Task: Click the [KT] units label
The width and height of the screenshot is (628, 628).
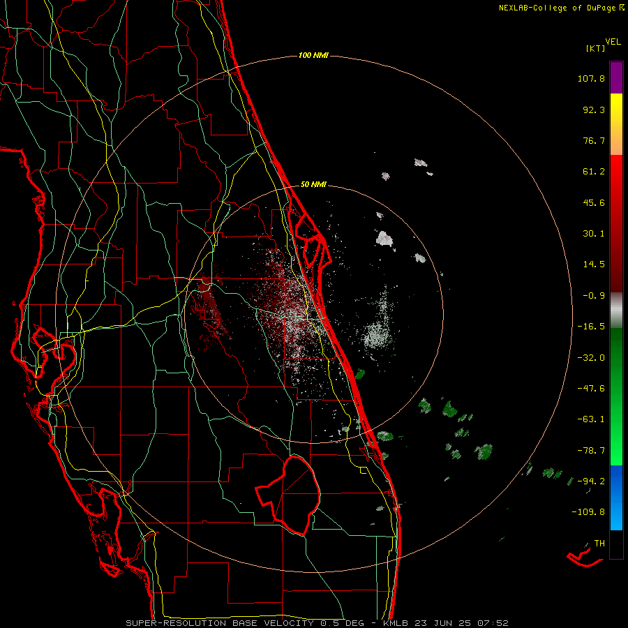Action: (596, 48)
